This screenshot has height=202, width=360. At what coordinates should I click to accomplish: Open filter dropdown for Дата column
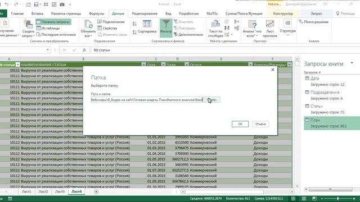tap(163, 65)
